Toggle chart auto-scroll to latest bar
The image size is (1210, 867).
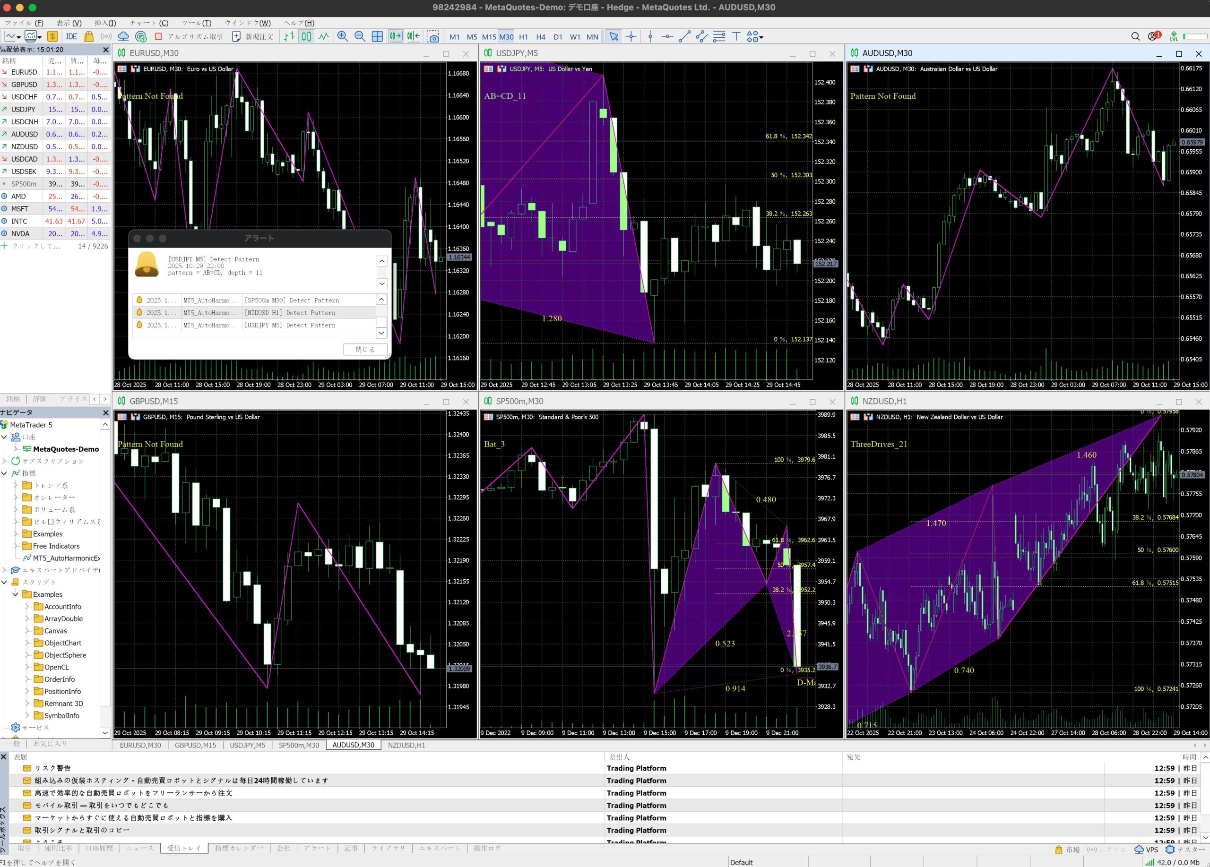(395, 36)
